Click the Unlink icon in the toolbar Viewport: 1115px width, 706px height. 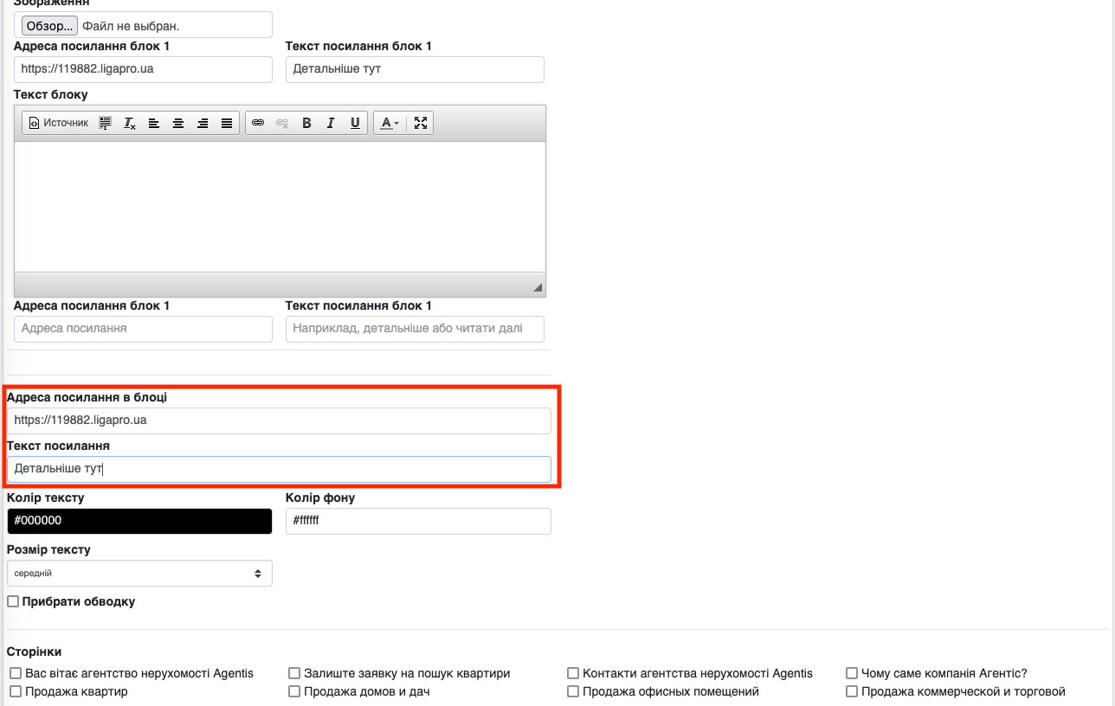pos(282,123)
